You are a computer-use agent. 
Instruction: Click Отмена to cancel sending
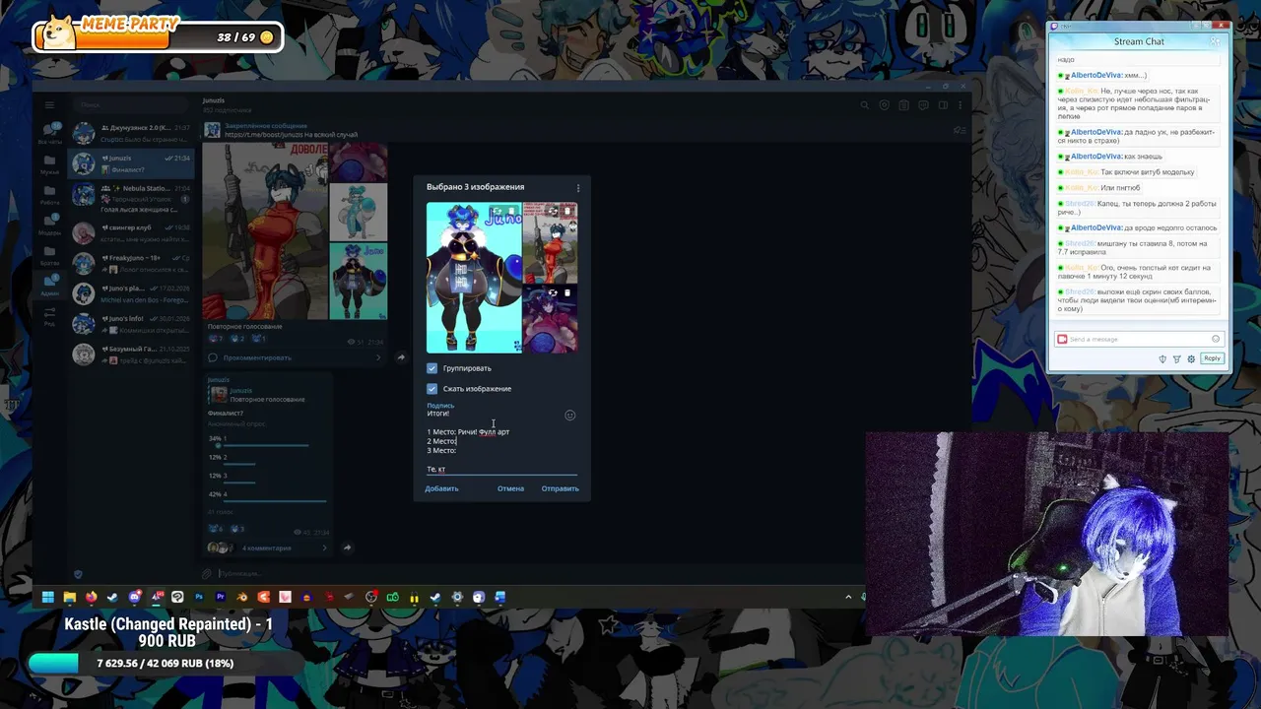tap(510, 488)
